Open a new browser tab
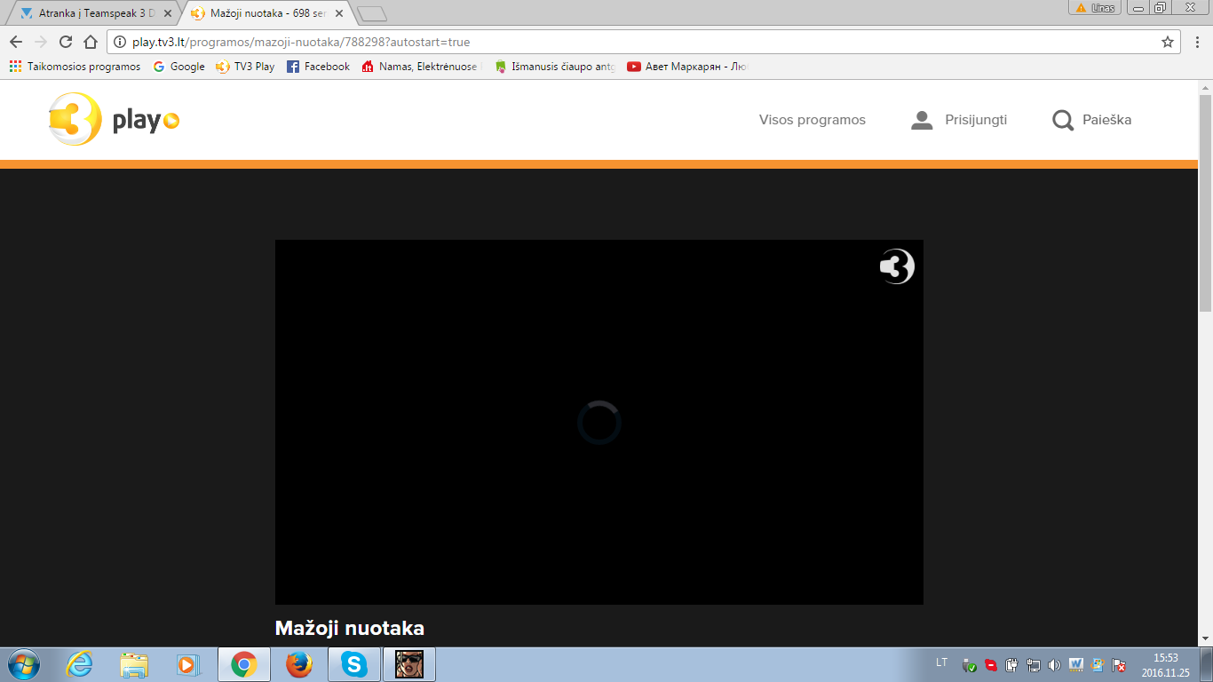Screen dimensions: 1213x682 (x=371, y=13)
